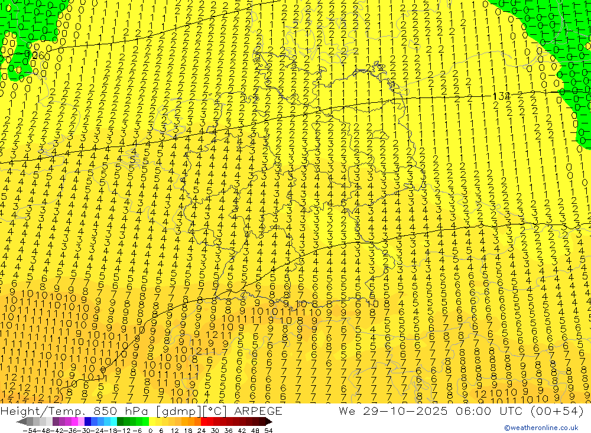Click the bright yellow legend swatch above 0
This screenshot has width=591, height=433.
(152, 422)
